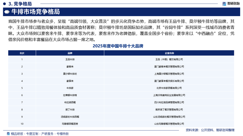Click rank number 9 in 汤姆家的牛排西餐 row

pyautogui.click(x=22, y=117)
